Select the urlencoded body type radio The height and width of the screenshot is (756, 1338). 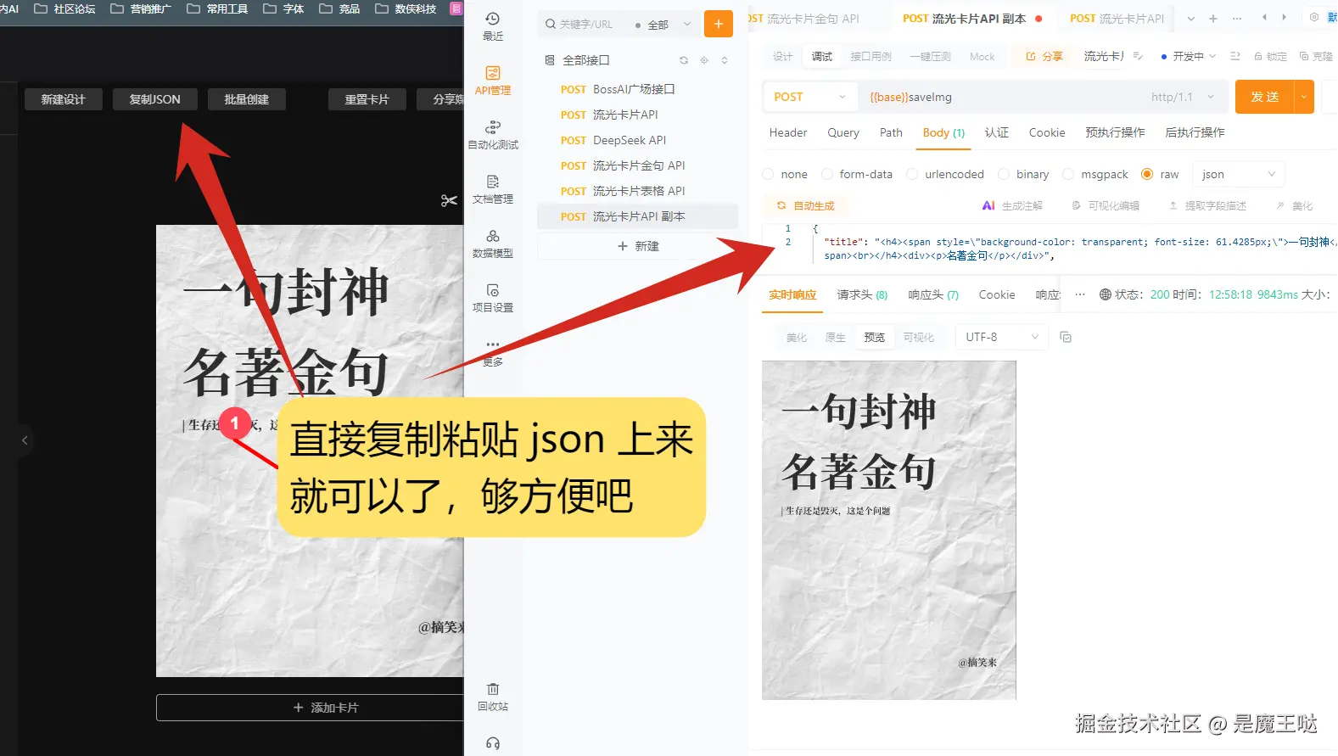click(912, 174)
